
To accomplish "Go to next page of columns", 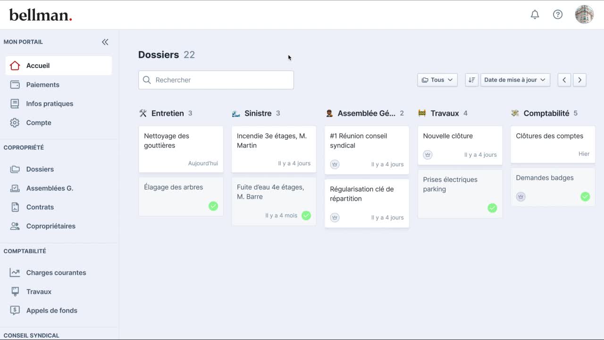I will click(x=580, y=80).
